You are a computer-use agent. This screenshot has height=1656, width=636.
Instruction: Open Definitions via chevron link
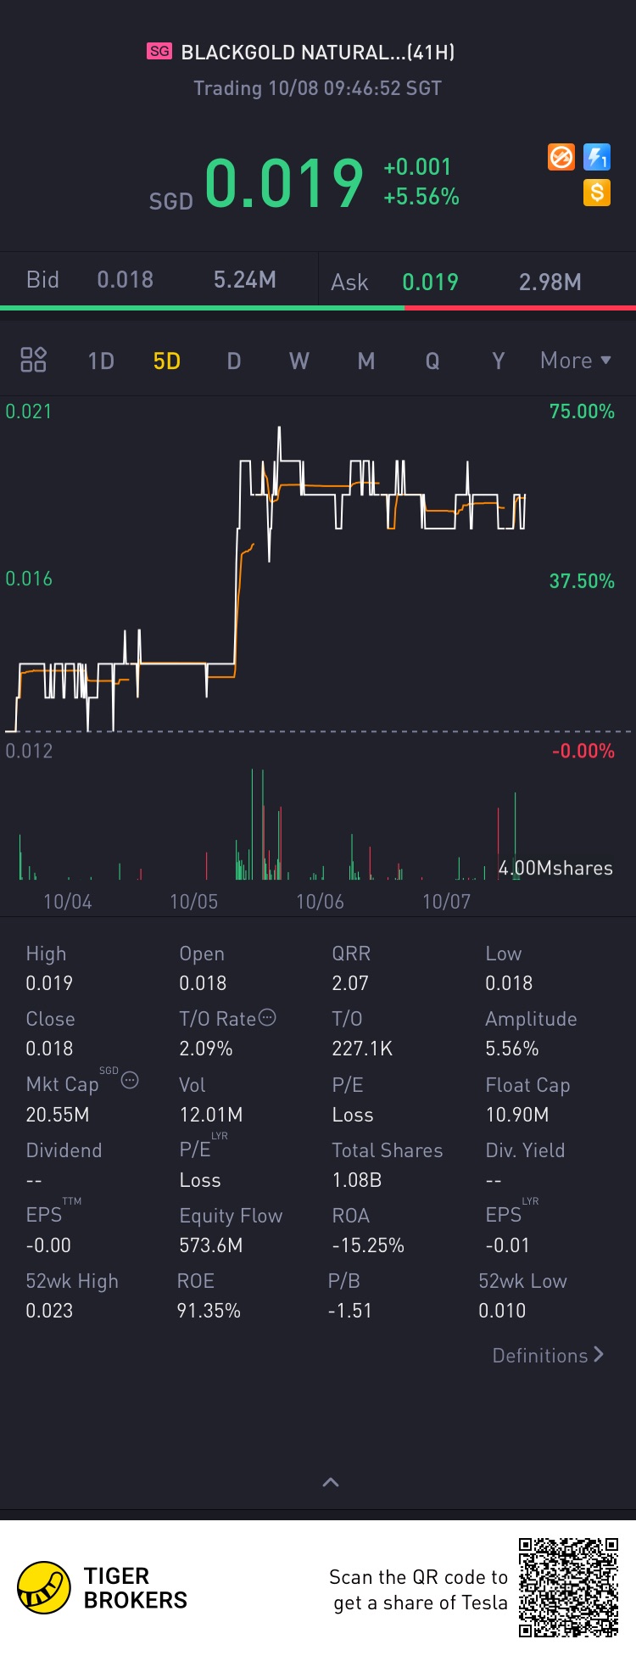[x=549, y=1355]
